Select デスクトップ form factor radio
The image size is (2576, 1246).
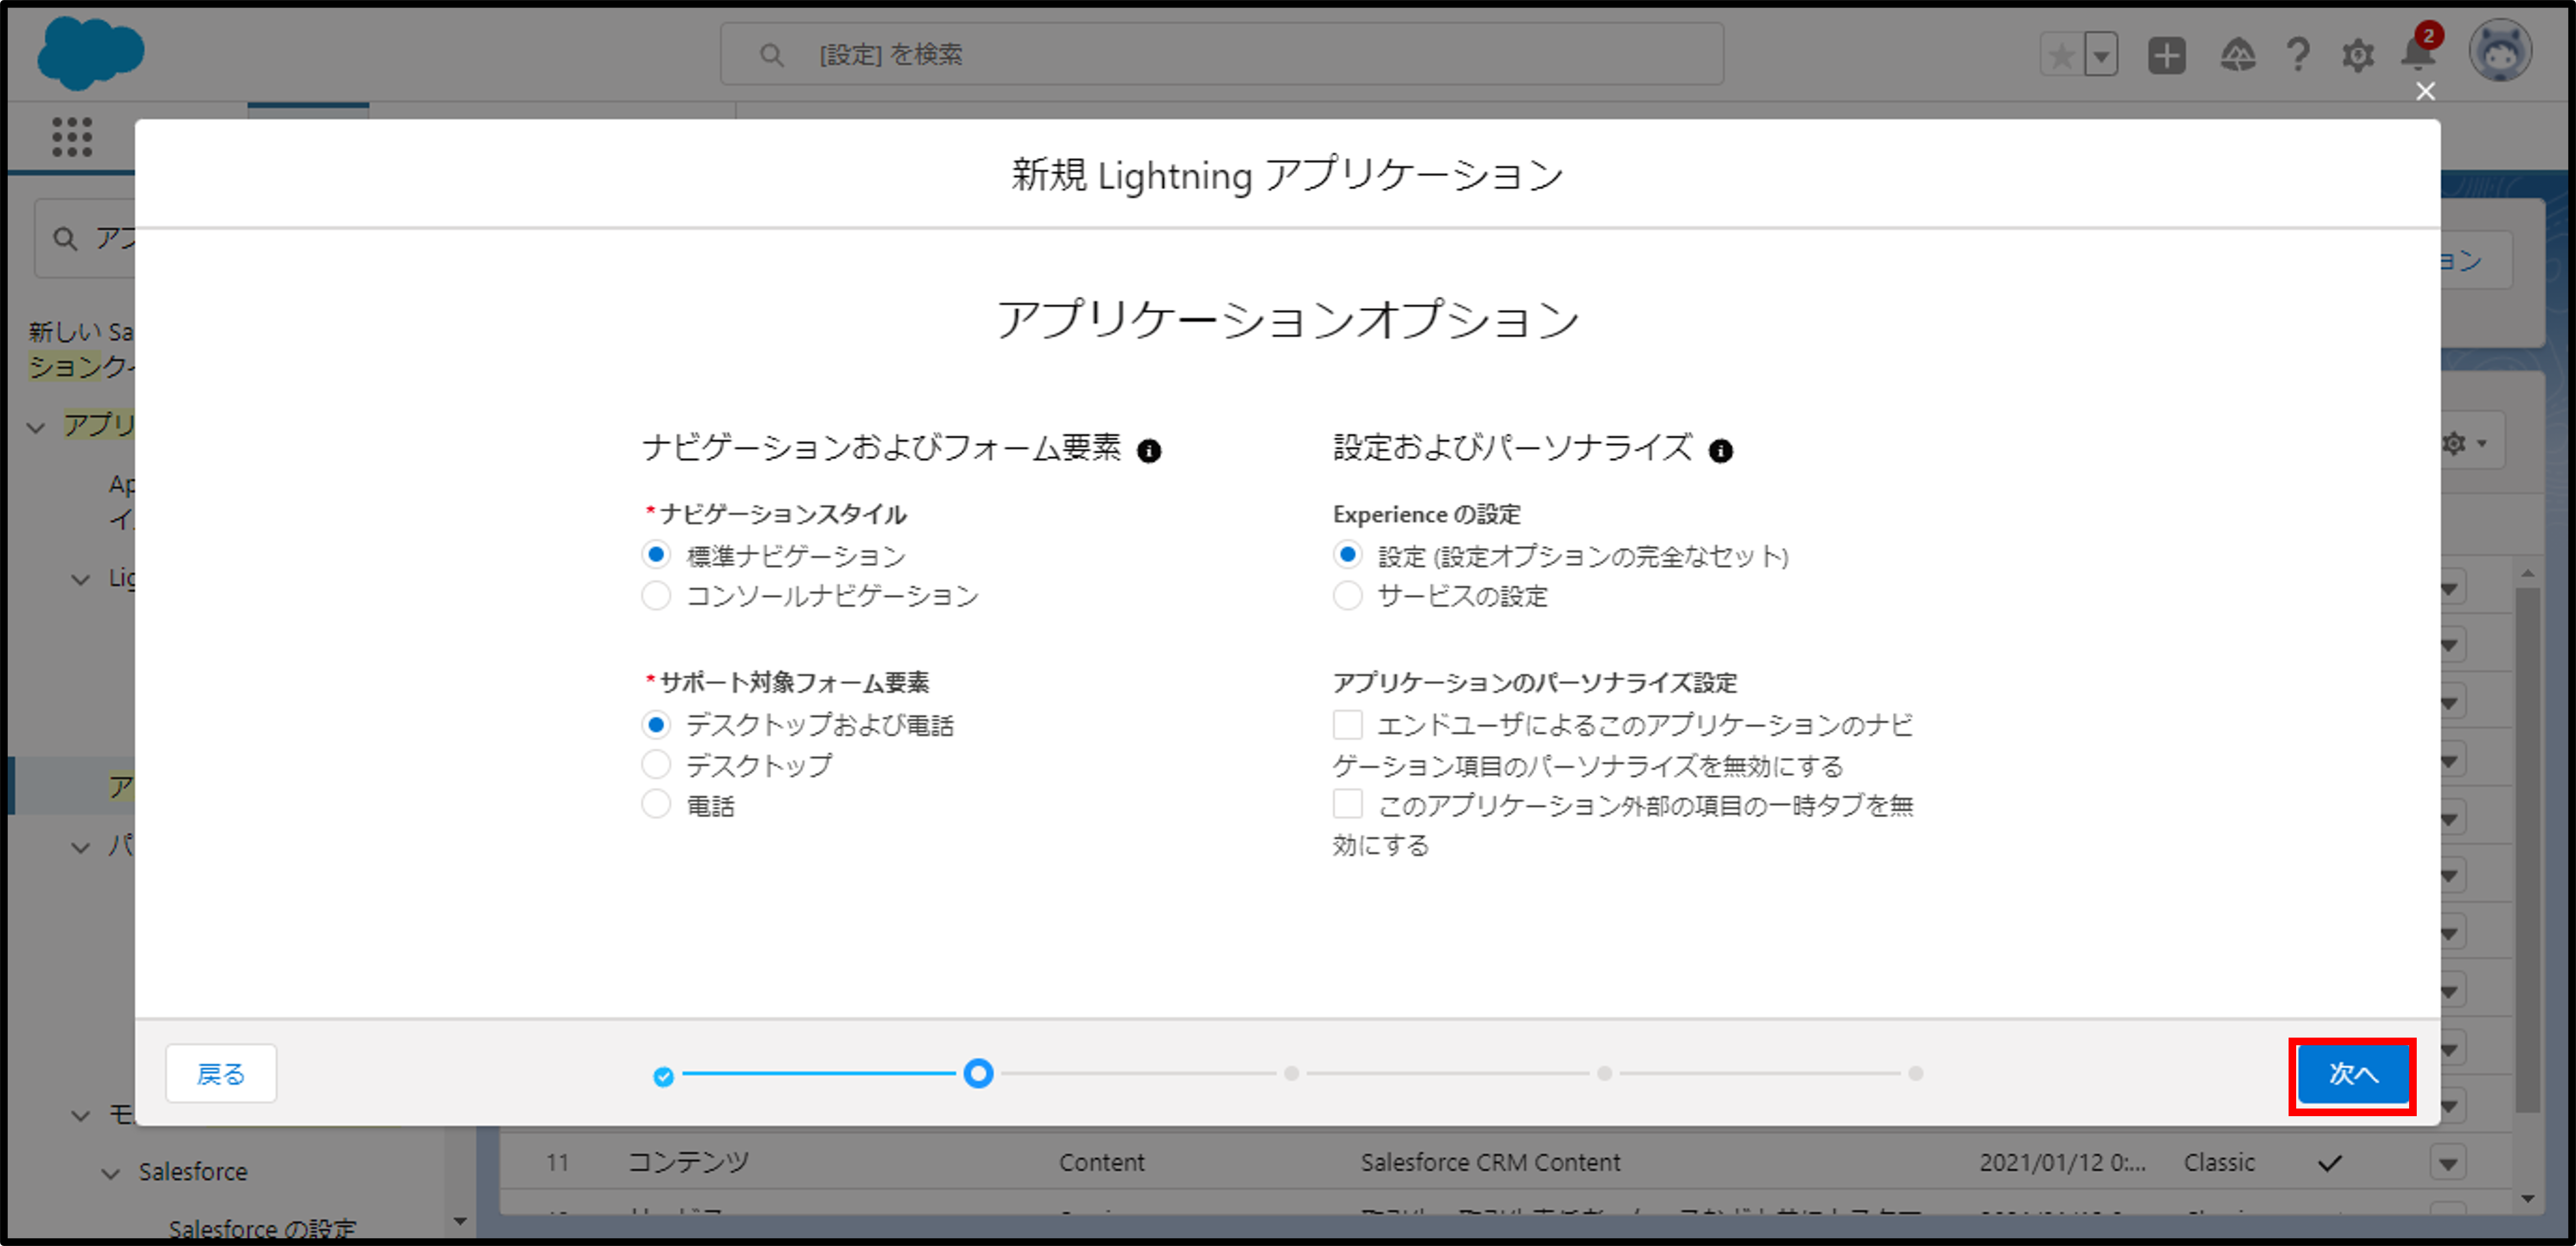(x=656, y=765)
